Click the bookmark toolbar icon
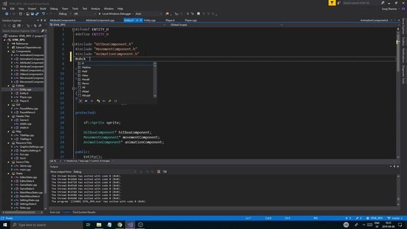This screenshot has width=407, height=229. click(x=198, y=14)
